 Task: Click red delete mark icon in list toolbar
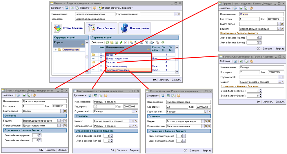[126, 43]
